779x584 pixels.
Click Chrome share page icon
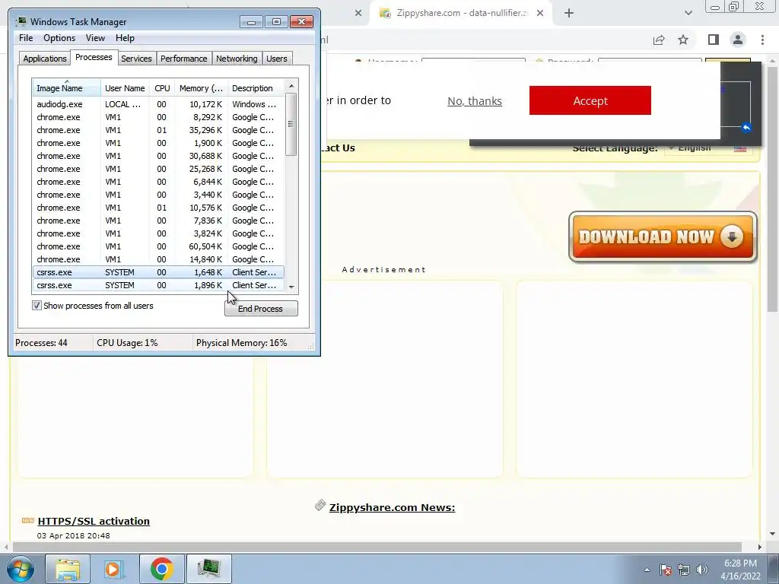click(659, 40)
